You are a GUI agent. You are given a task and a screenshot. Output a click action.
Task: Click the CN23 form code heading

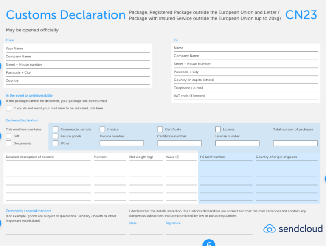(x=301, y=15)
